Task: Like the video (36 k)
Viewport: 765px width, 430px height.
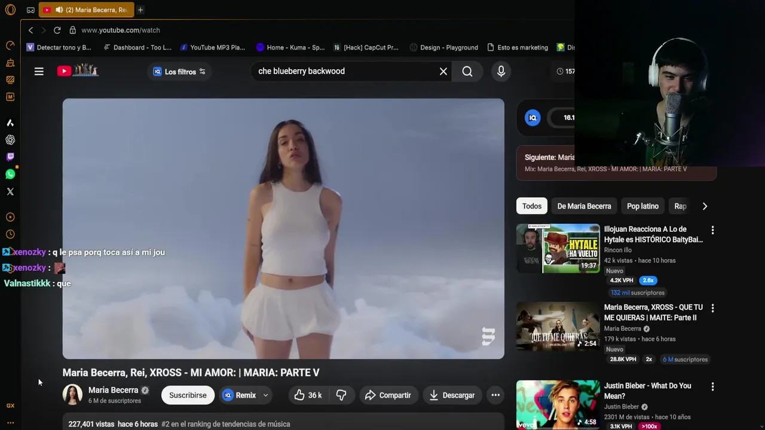Action: coord(308,395)
